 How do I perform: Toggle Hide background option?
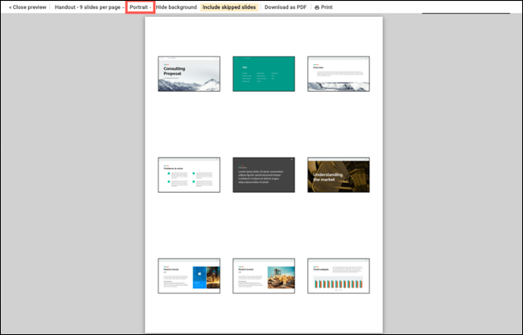(x=176, y=7)
